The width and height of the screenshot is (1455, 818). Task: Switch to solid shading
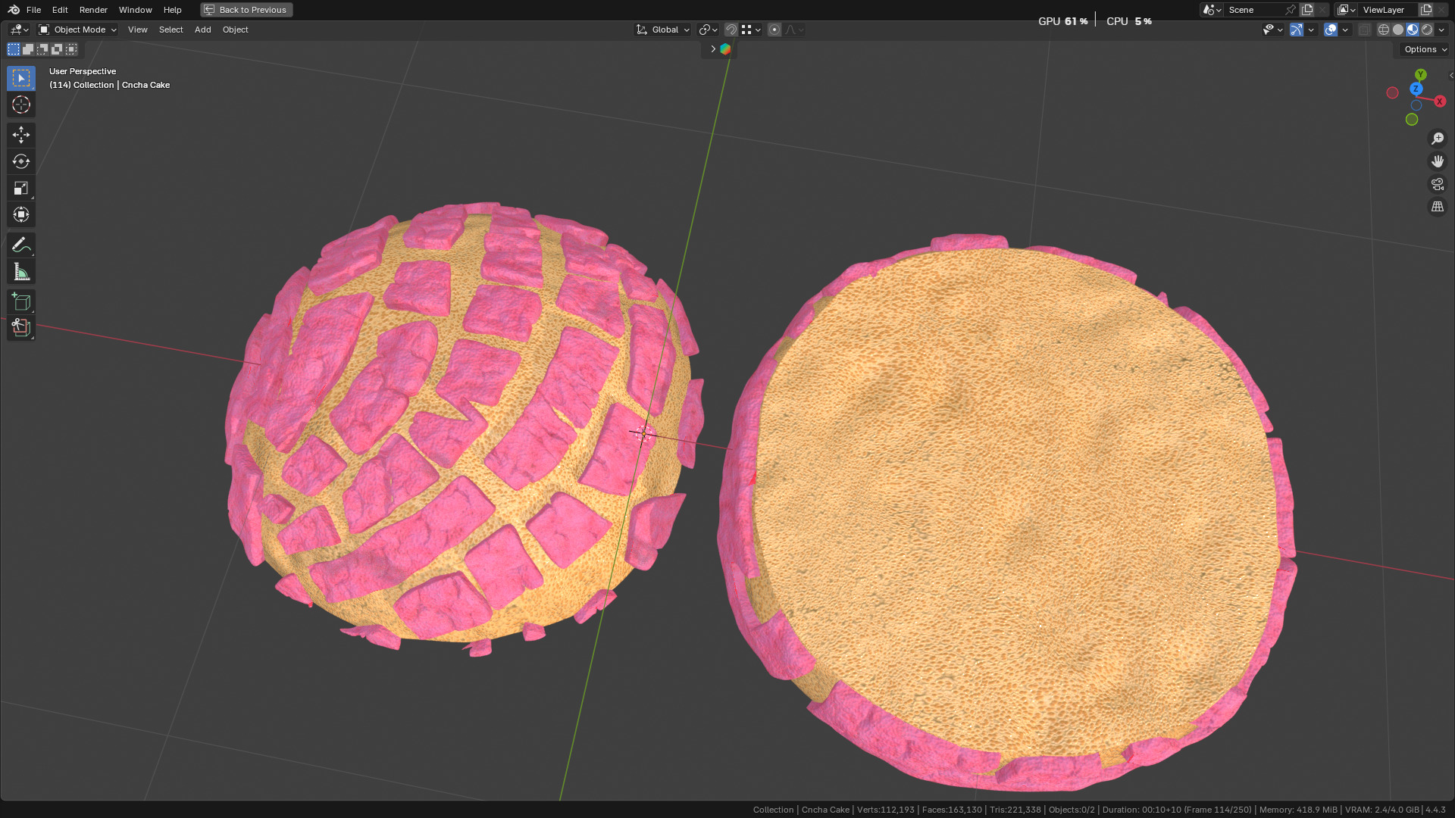tap(1398, 30)
